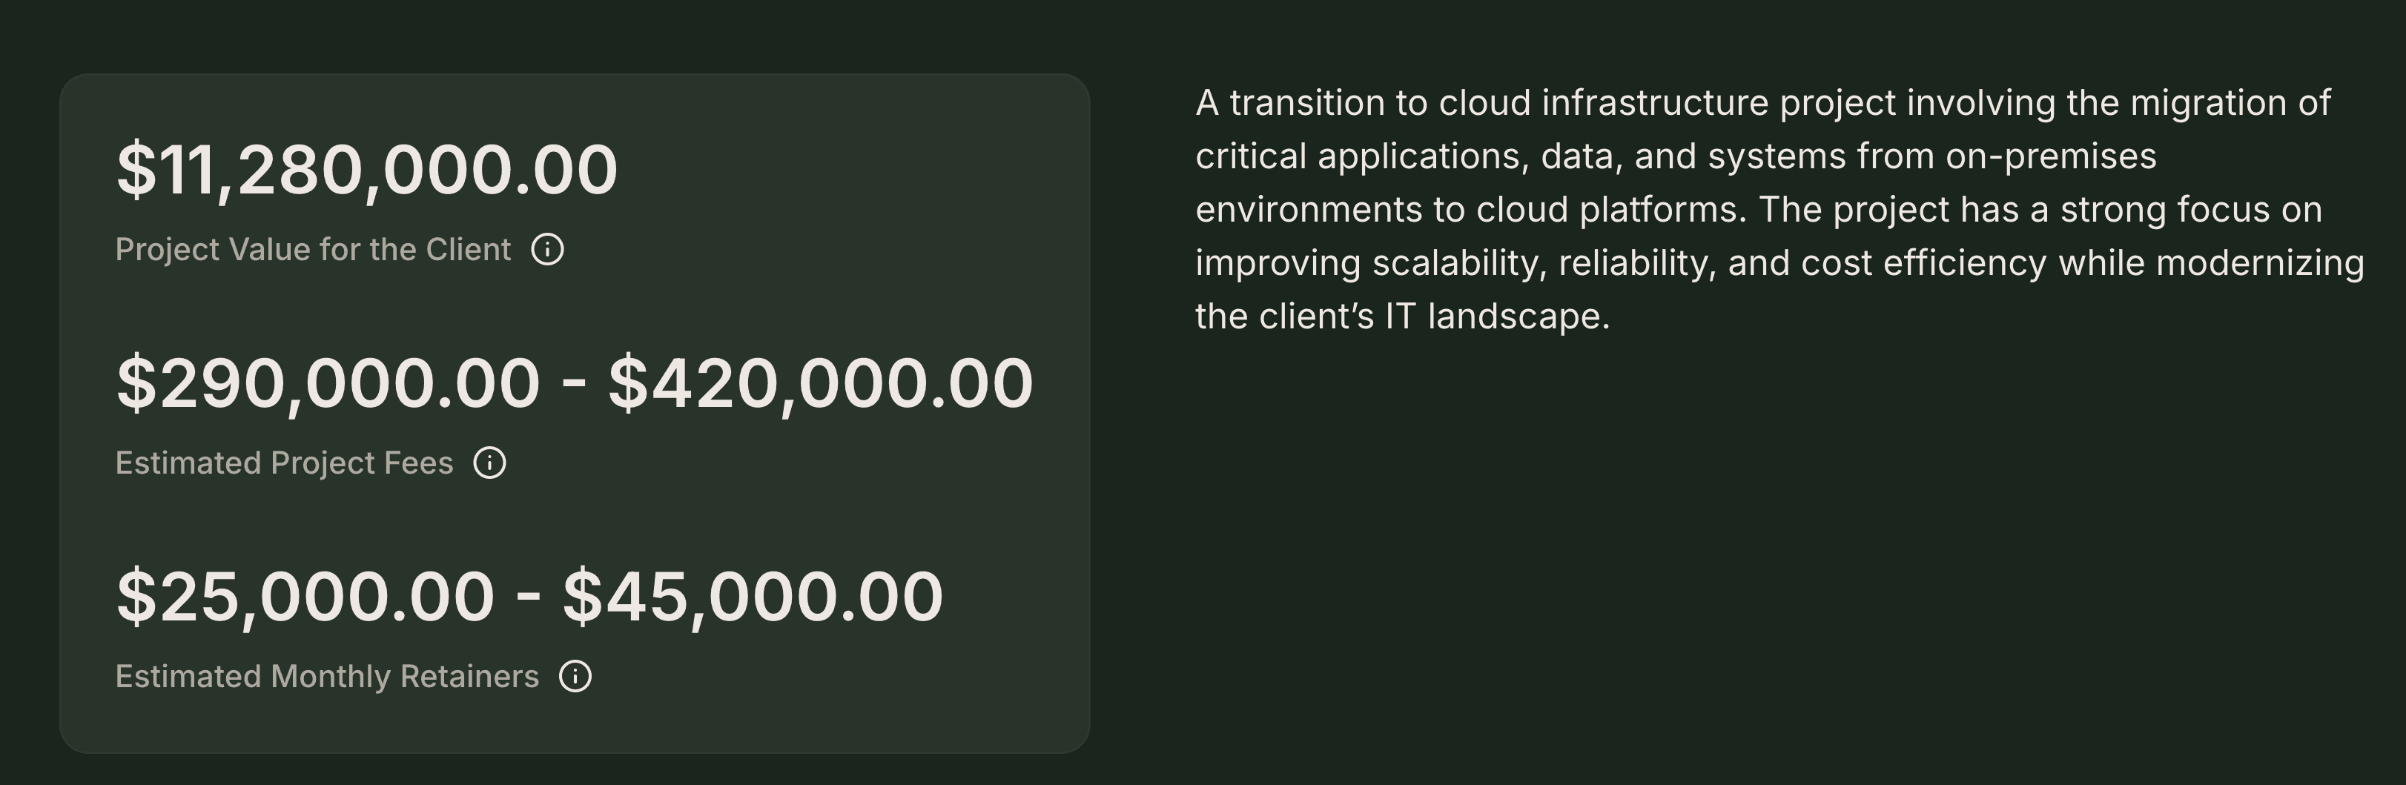The width and height of the screenshot is (2406, 785).
Task: Click the info badge following 'Project Value for the Client'
Action: 547,250
